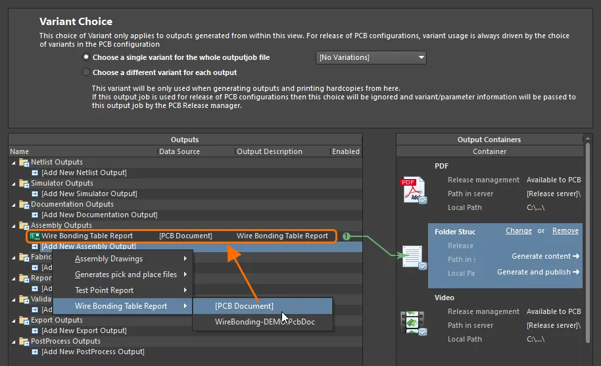Click Add New Netlist Output entry

point(84,172)
